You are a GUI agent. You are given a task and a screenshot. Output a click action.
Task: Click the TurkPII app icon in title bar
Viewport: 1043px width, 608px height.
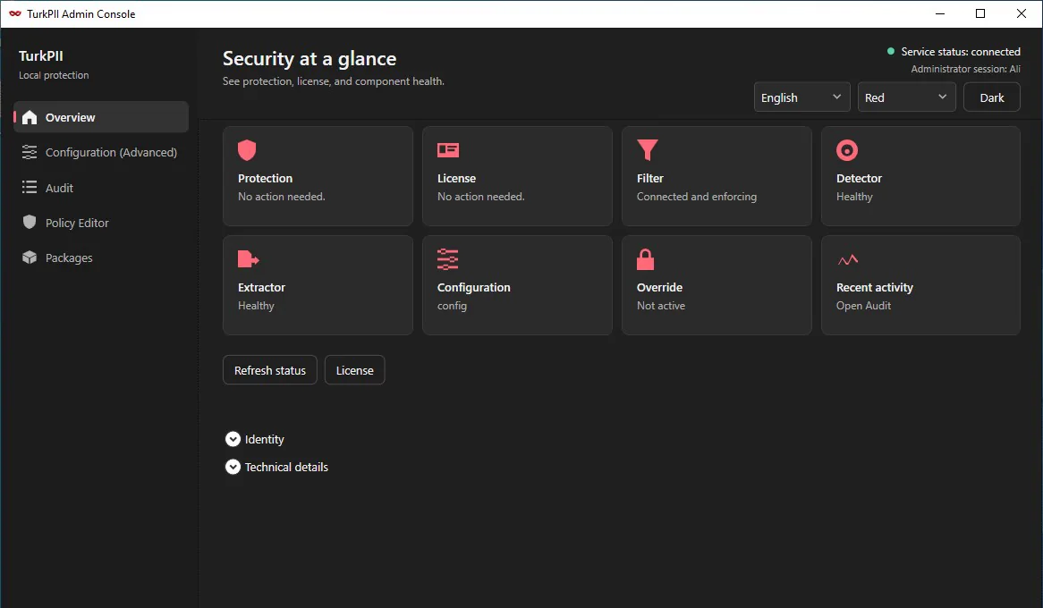tap(14, 13)
